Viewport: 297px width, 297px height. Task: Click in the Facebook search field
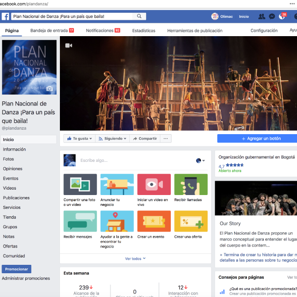[72, 16]
